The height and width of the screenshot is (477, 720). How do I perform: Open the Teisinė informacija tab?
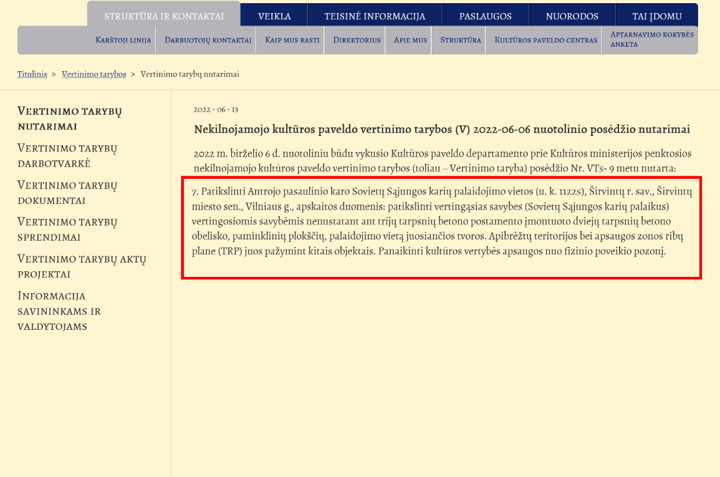[375, 16]
